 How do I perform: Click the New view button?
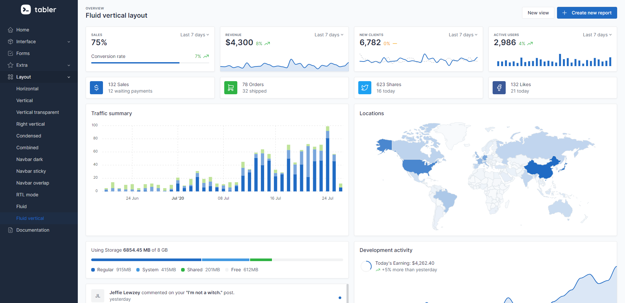click(x=538, y=13)
